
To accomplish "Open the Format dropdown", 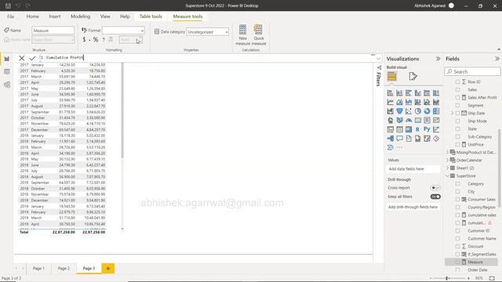I will click(x=123, y=31).
